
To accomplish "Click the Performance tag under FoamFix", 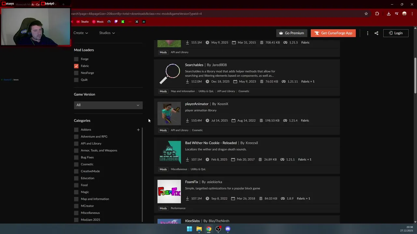I will coord(178,208).
